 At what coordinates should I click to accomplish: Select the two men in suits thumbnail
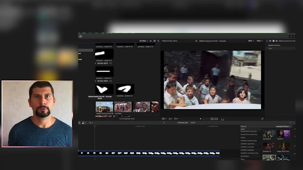pos(141,107)
